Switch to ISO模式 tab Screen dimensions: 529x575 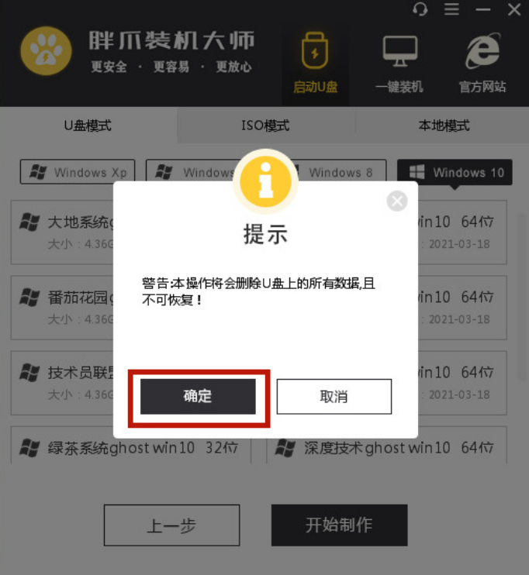coord(265,126)
